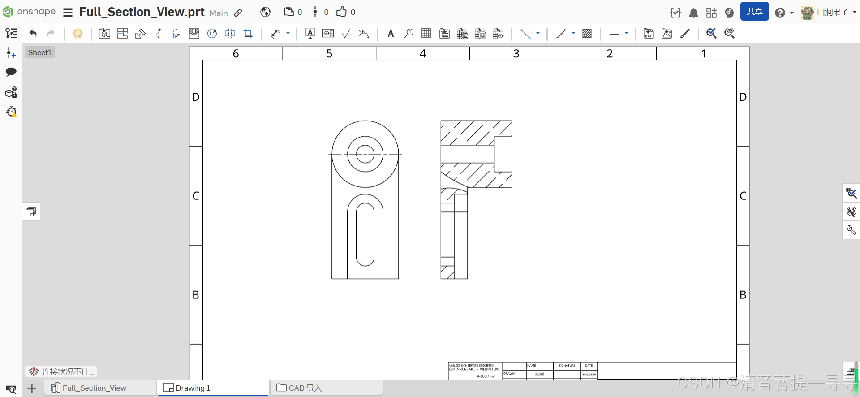Insert a Bill of materials table
This screenshot has height=397, width=860.
click(444, 33)
